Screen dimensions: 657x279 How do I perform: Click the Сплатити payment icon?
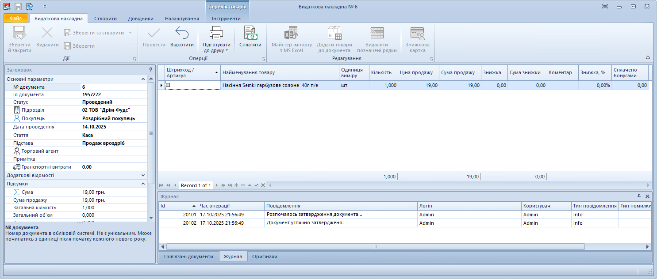pyautogui.click(x=250, y=33)
